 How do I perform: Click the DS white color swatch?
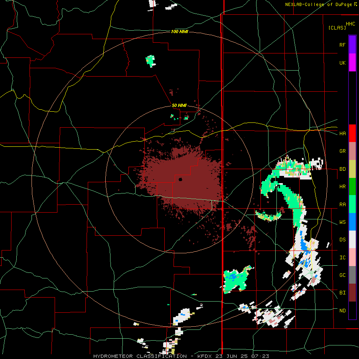tap(352, 239)
